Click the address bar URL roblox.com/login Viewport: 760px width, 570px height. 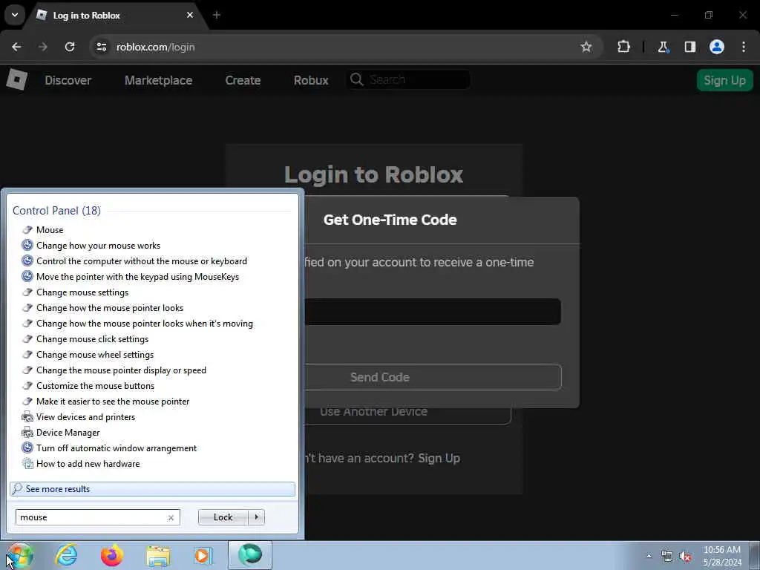pyautogui.click(x=156, y=47)
